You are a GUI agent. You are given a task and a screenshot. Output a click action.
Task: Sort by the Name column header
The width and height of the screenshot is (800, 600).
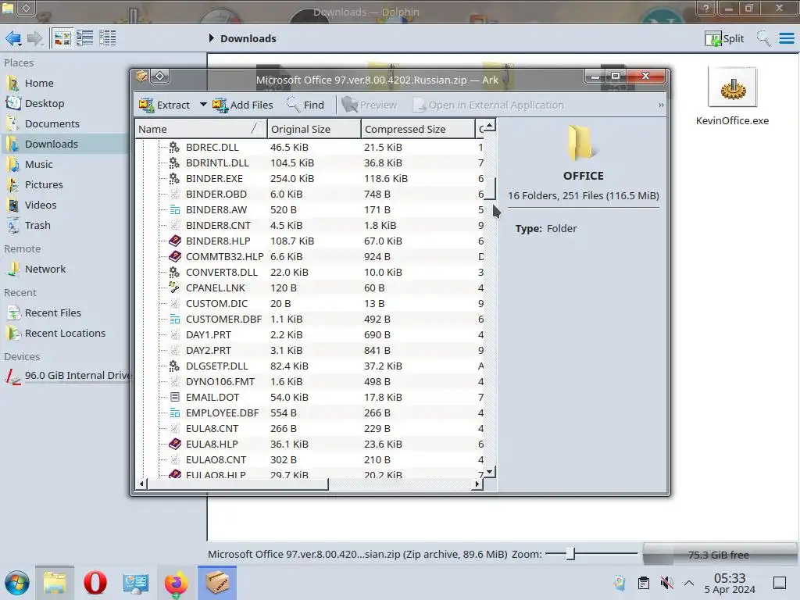[201, 129]
